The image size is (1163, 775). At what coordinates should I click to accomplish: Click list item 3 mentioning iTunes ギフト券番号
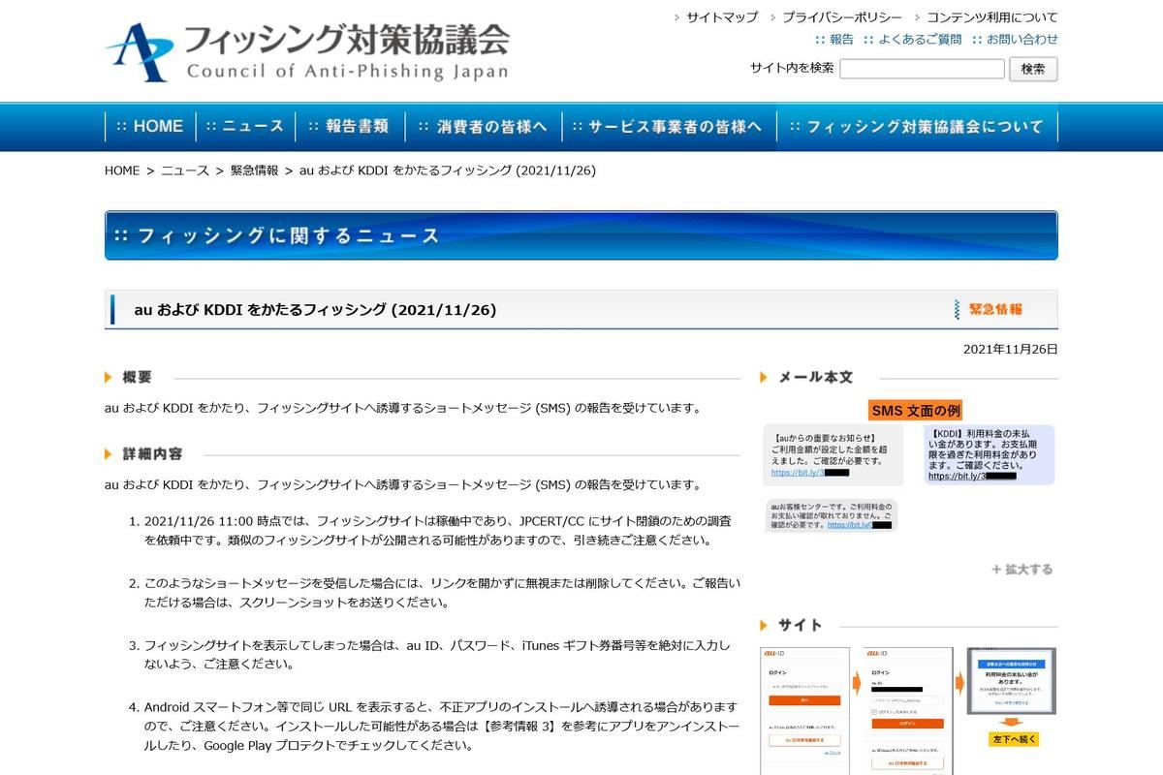pyautogui.click(x=437, y=655)
